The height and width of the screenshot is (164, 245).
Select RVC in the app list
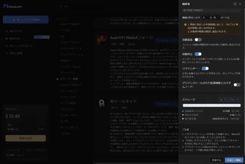[x=63, y=36]
